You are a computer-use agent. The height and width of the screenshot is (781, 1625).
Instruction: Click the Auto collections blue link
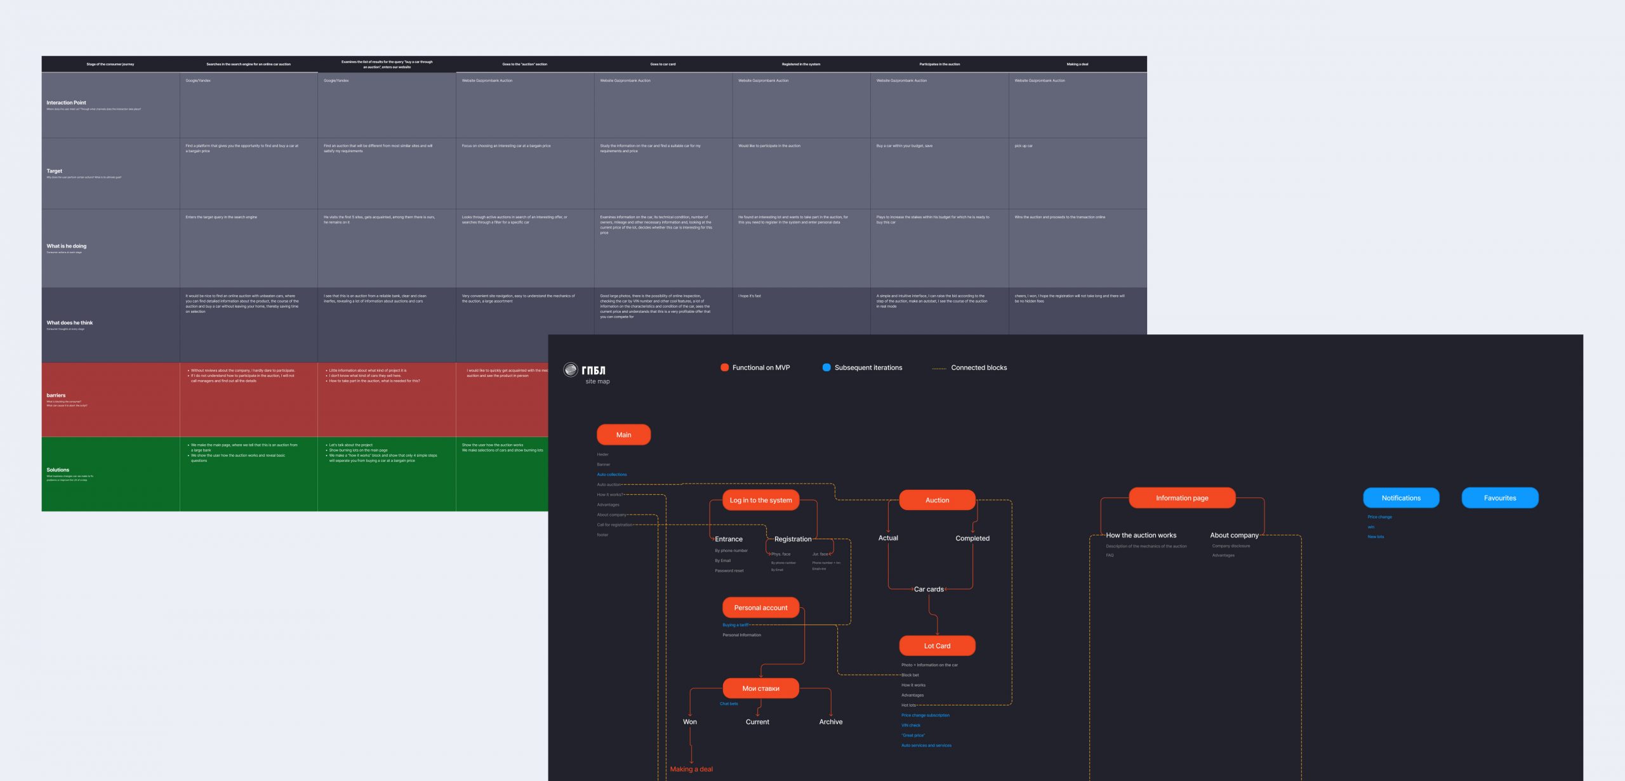(611, 475)
